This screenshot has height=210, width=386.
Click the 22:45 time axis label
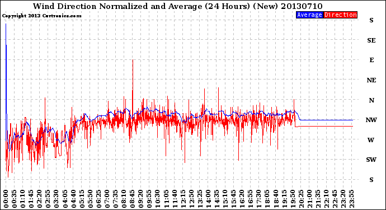(x=335, y=199)
